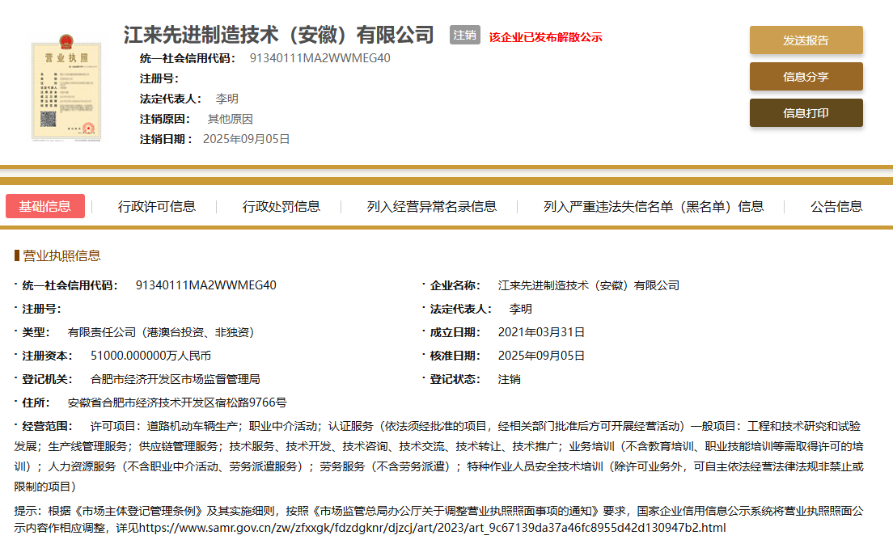The image size is (893, 548).
Task: Print the page with 信息打印
Action: click(806, 113)
